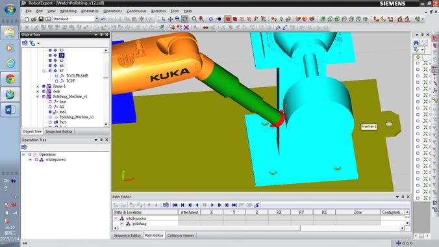Switch to Collision Viewer tab
The width and height of the screenshot is (439, 247).
[x=181, y=235]
